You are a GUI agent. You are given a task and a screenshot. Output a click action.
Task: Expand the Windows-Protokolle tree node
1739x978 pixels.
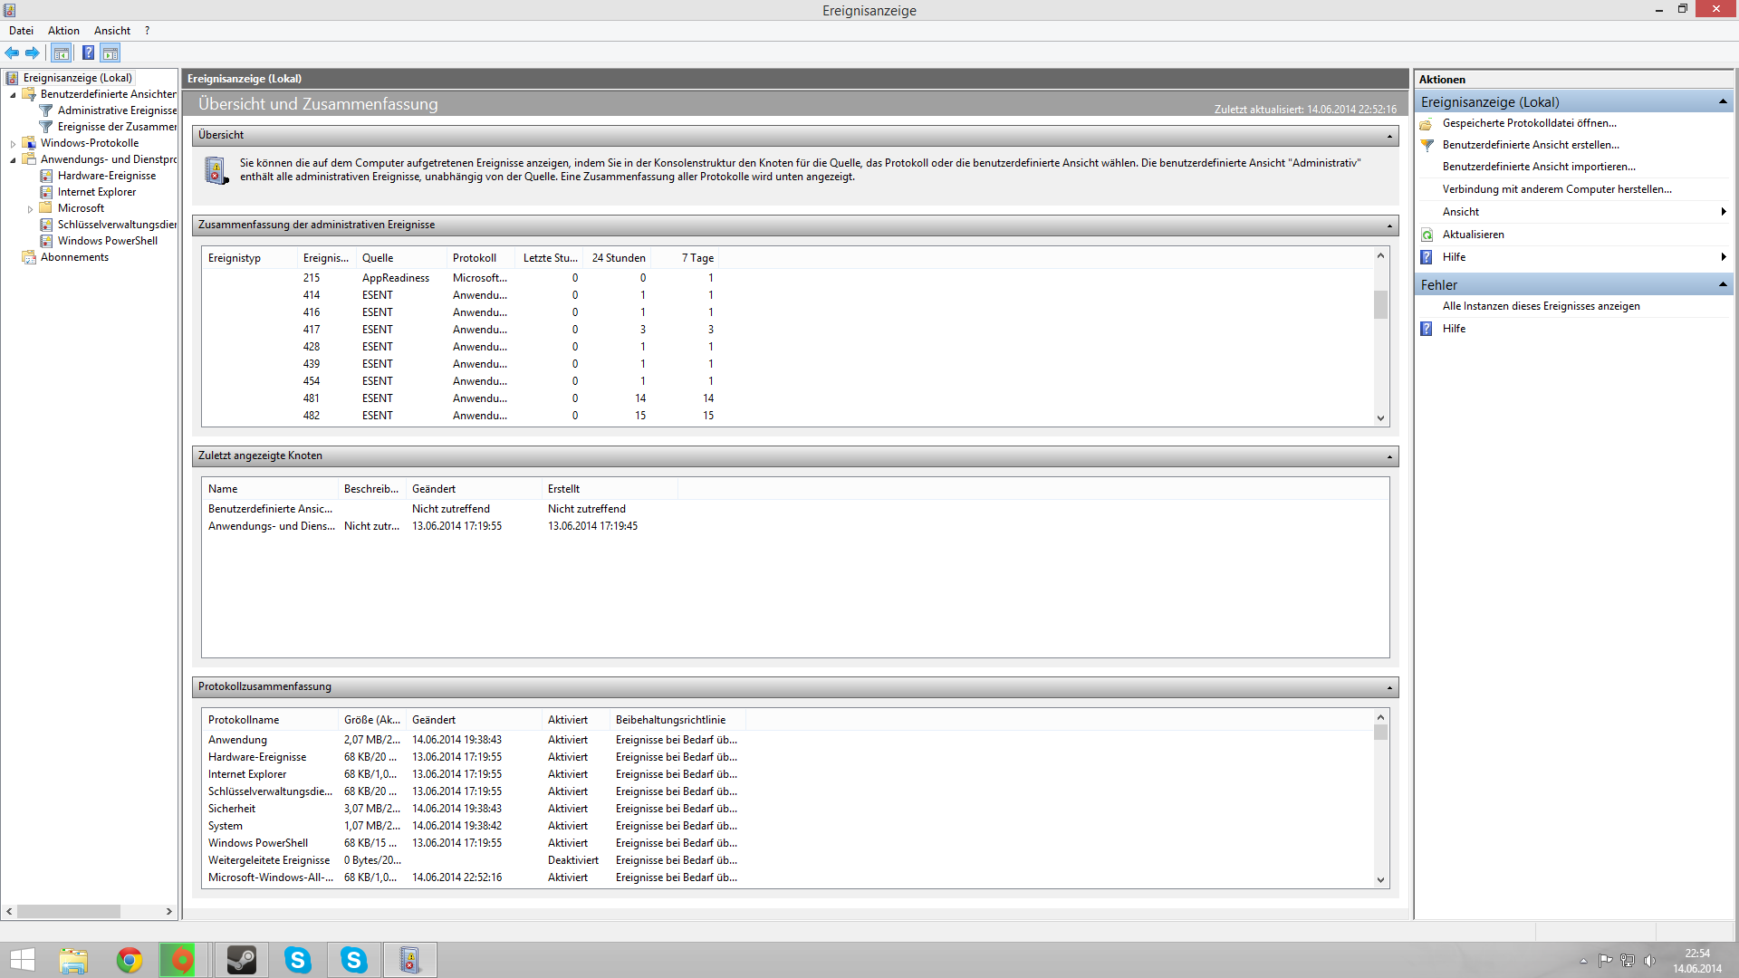tap(13, 143)
